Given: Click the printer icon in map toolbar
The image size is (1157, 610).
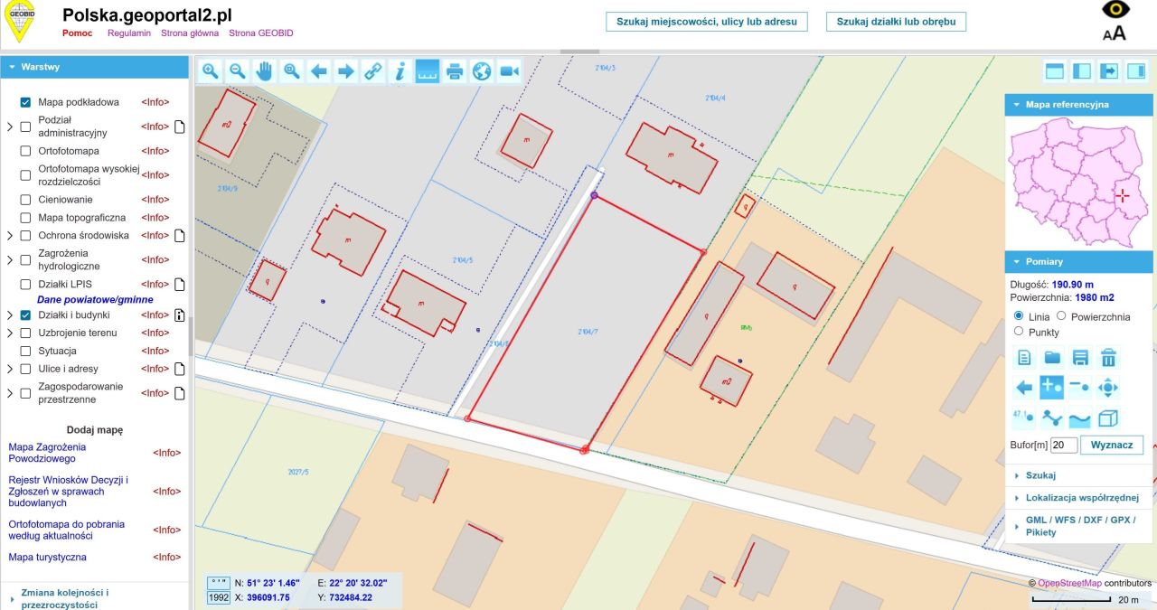Looking at the screenshot, I should pyautogui.click(x=455, y=71).
